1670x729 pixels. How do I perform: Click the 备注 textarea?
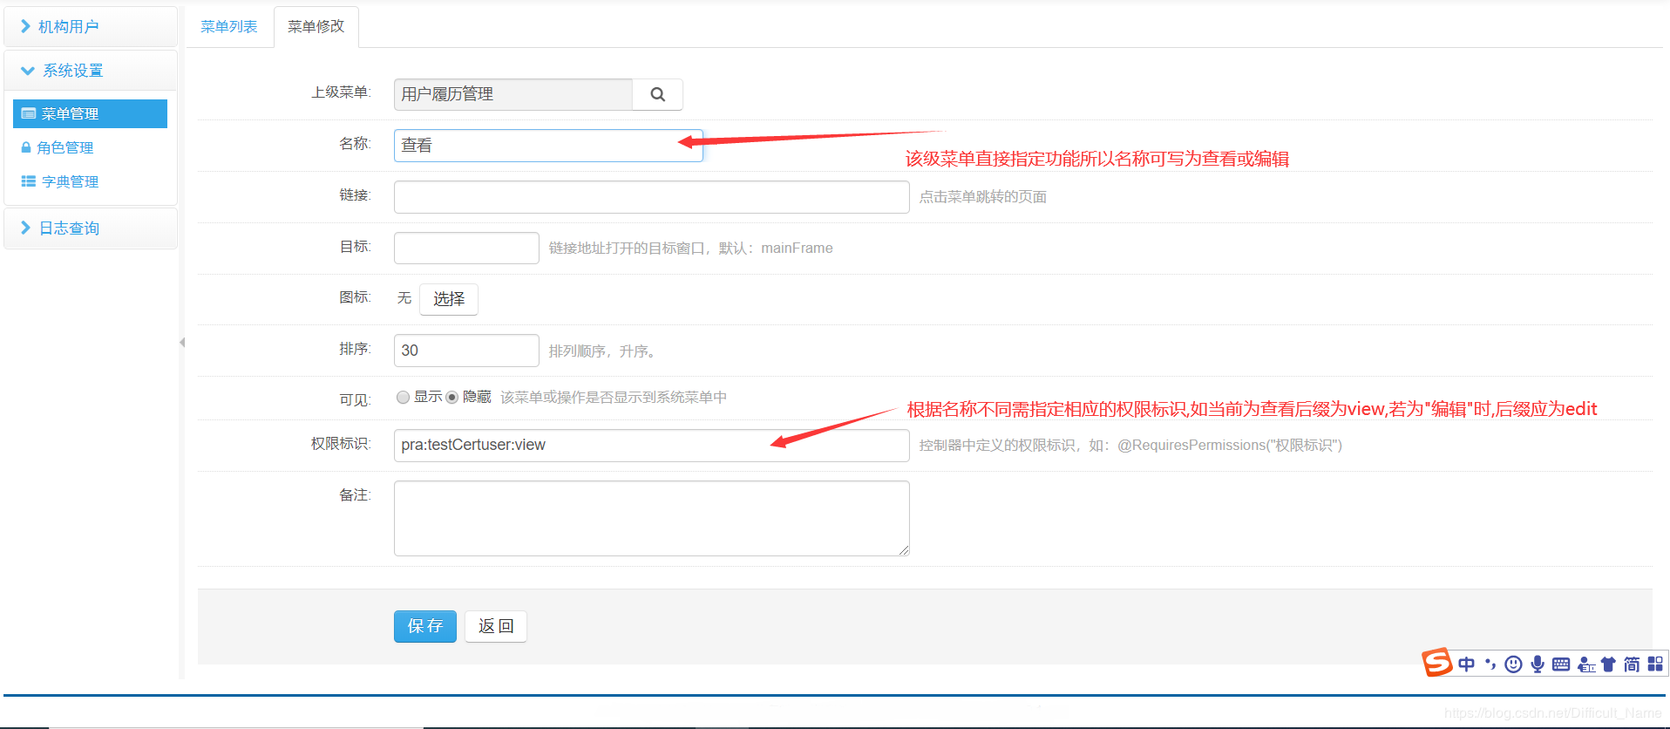652,518
